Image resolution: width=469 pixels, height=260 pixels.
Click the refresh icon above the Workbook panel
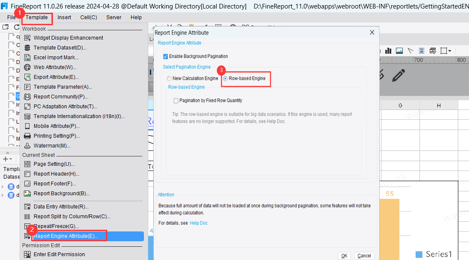16,27
